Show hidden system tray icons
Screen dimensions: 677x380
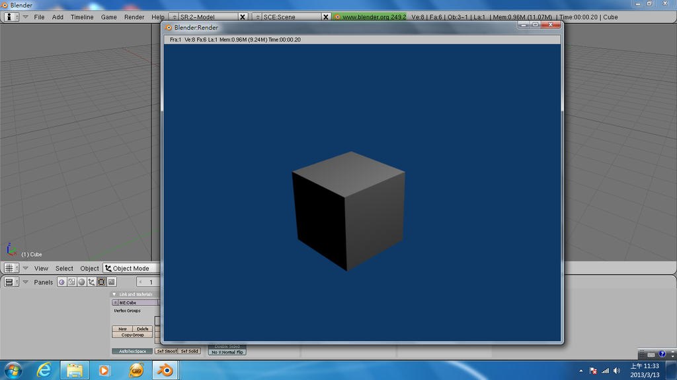tap(580, 371)
